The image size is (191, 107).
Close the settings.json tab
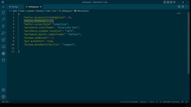click(x=41, y=7)
